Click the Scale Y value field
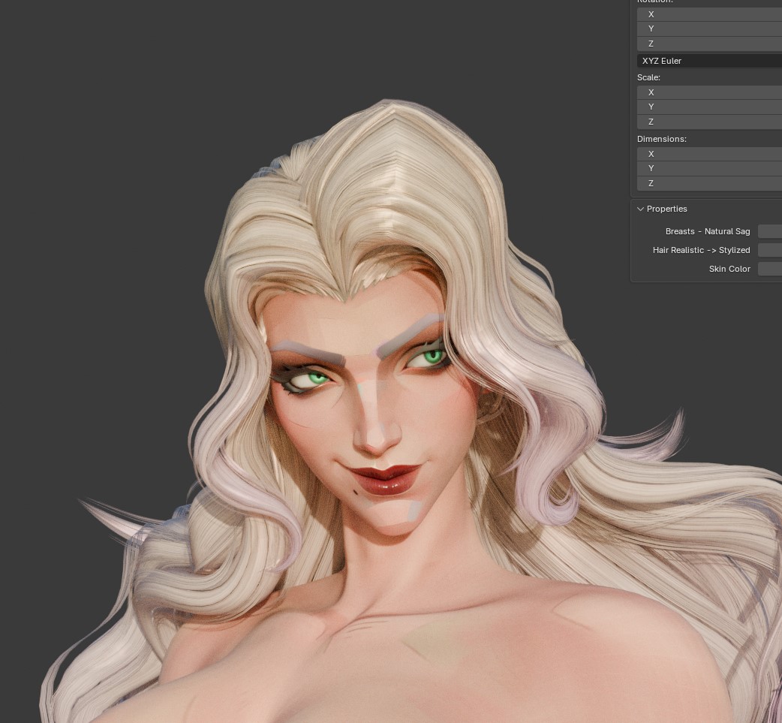This screenshot has height=723, width=782. coord(709,107)
